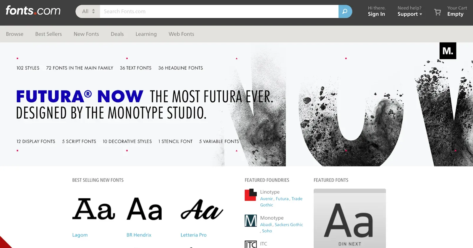This screenshot has height=248, width=473.
Task: Expand the All search category dropdown
Action: (x=88, y=12)
